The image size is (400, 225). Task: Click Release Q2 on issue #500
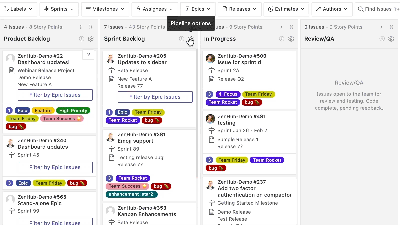click(231, 79)
